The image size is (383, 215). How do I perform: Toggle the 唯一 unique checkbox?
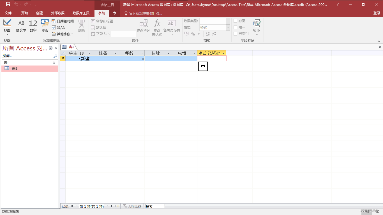236,27
